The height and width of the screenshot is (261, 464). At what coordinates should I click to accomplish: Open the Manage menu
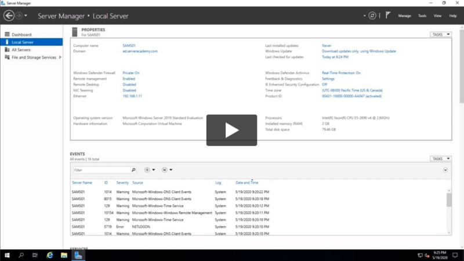[404, 16]
